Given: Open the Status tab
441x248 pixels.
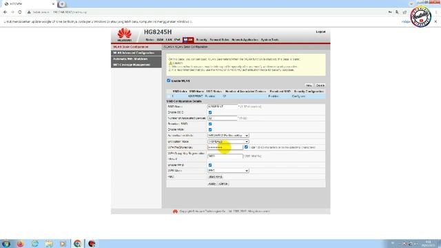Looking at the screenshot, I should click(x=150, y=40).
